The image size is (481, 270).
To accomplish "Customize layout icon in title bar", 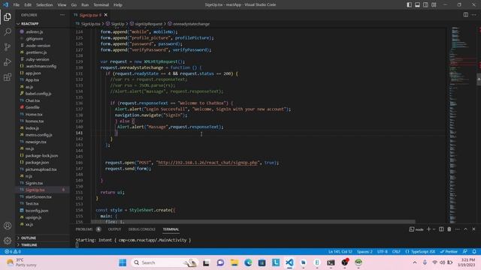I will click(434, 4).
